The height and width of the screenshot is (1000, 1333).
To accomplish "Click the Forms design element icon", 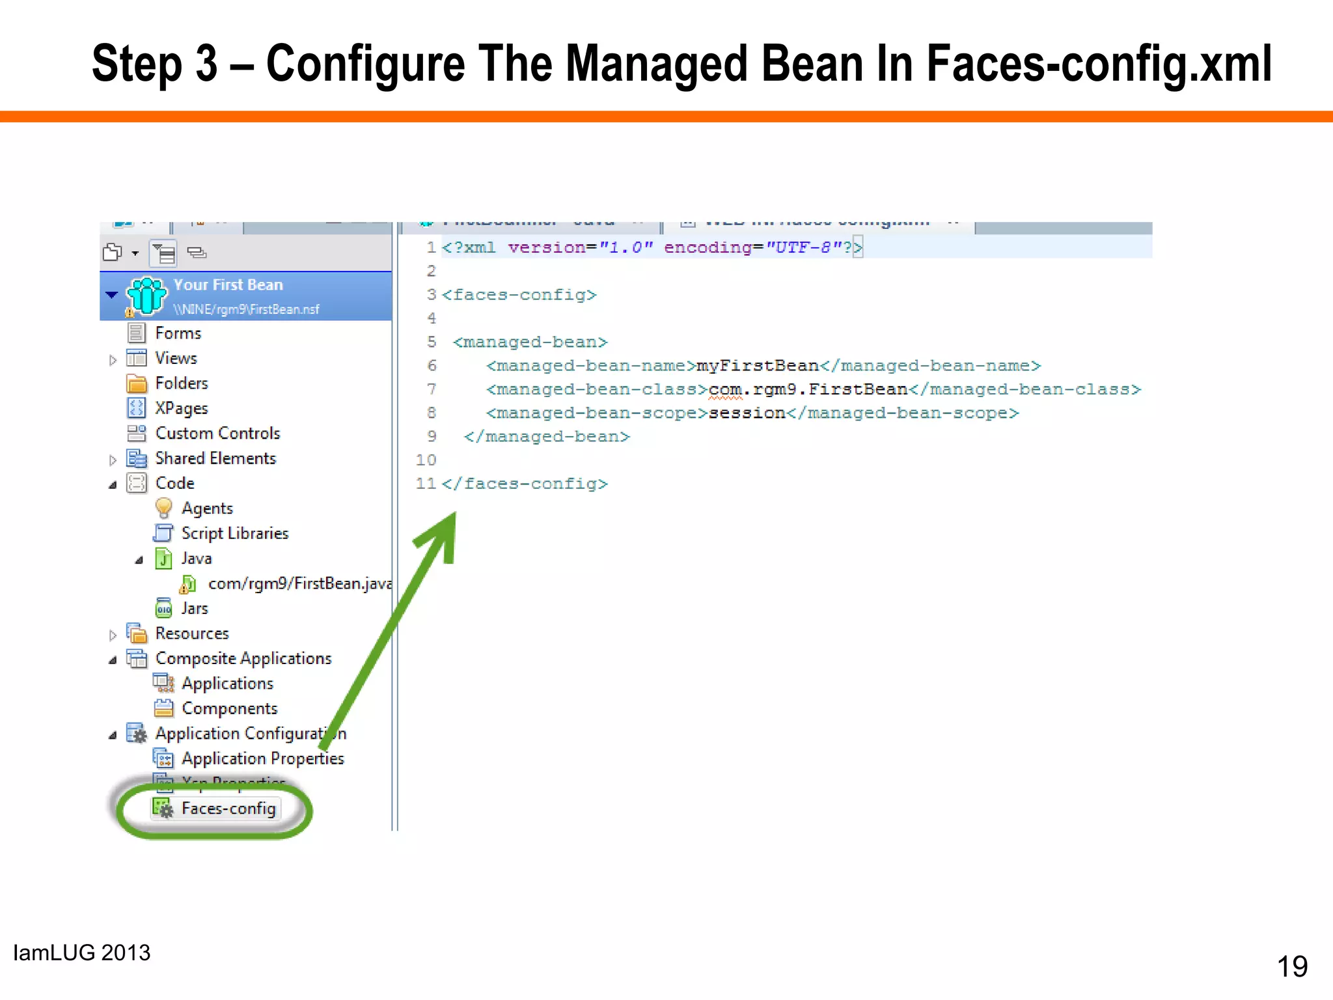I will click(136, 333).
